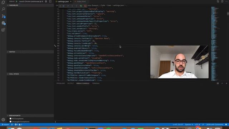Screen dimensions: 229x129
Task: Click the Code breadcrumb segment
Action: click(103, 5)
